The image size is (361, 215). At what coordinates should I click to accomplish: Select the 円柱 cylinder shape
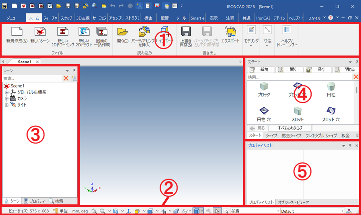(x=331, y=90)
